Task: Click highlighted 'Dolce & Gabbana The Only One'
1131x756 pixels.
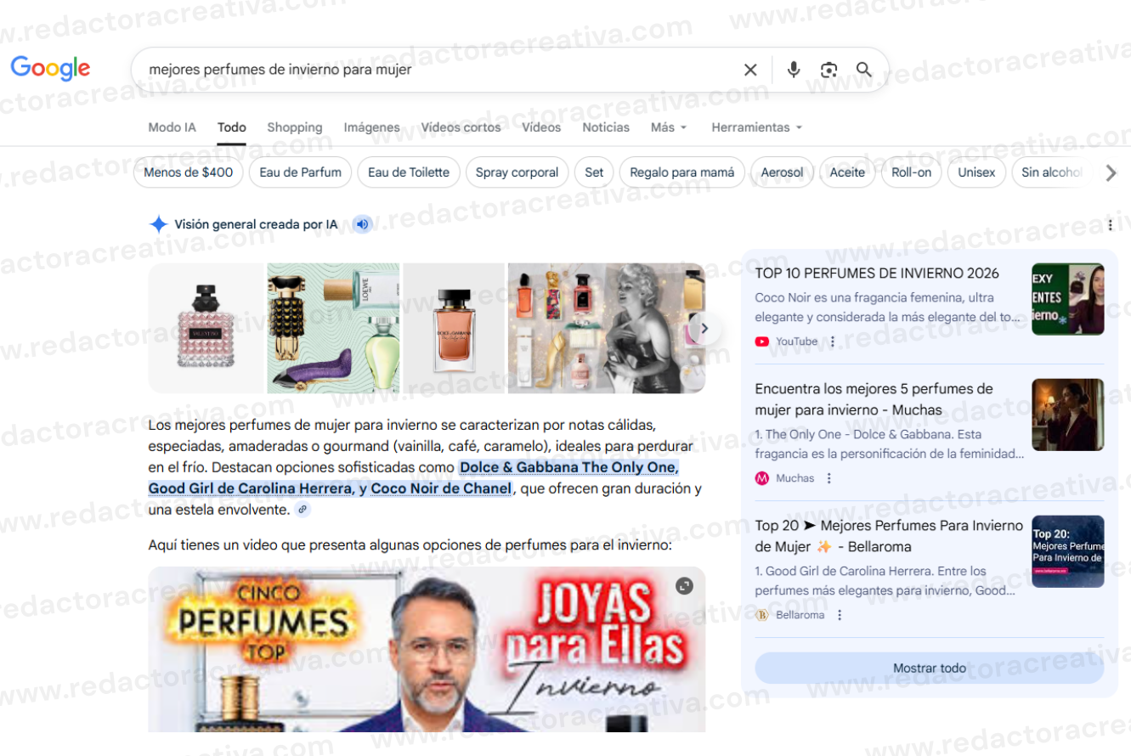Action: click(568, 467)
